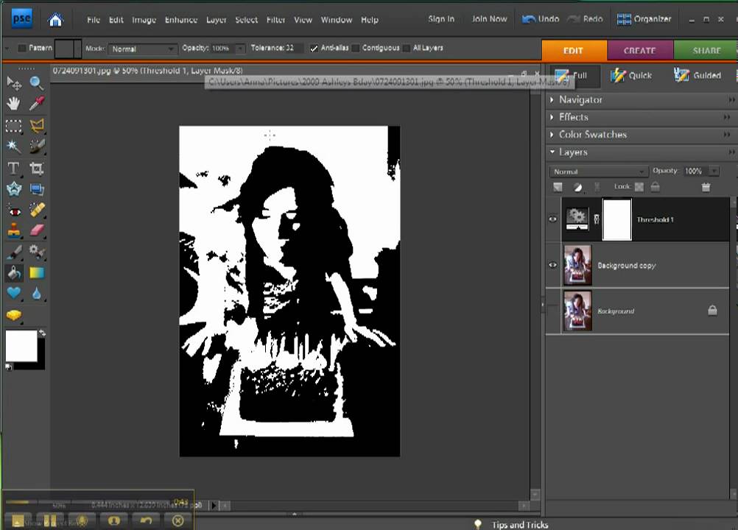Image resolution: width=738 pixels, height=530 pixels.
Task: Expand the Navigator panel
Action: pos(580,100)
